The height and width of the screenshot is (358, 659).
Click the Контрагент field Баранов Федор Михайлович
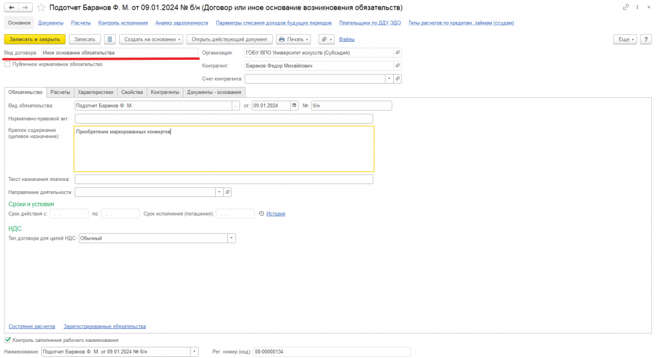(x=319, y=66)
